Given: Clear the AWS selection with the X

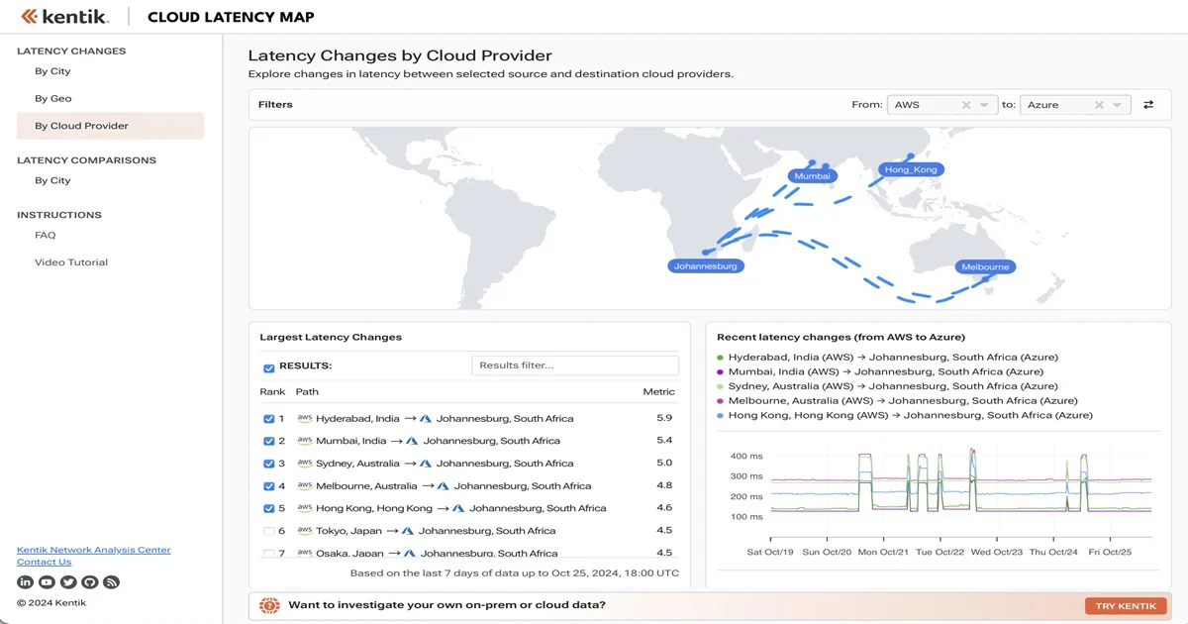Looking at the screenshot, I should 966,105.
